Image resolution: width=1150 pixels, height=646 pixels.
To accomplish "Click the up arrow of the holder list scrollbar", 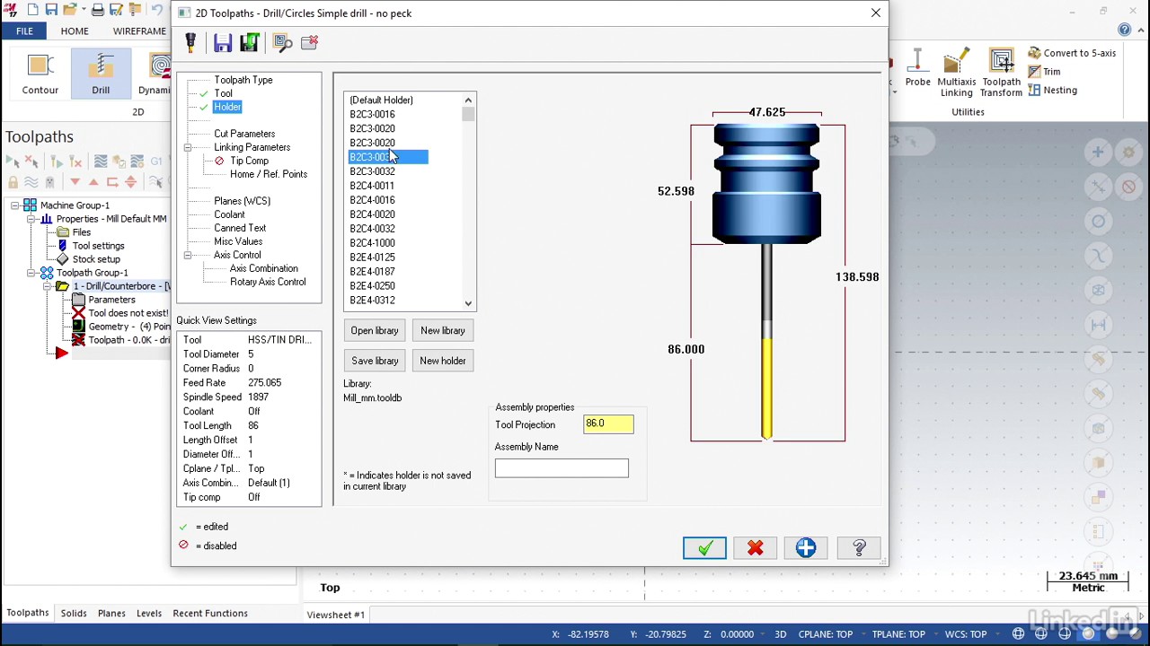I will point(468,100).
